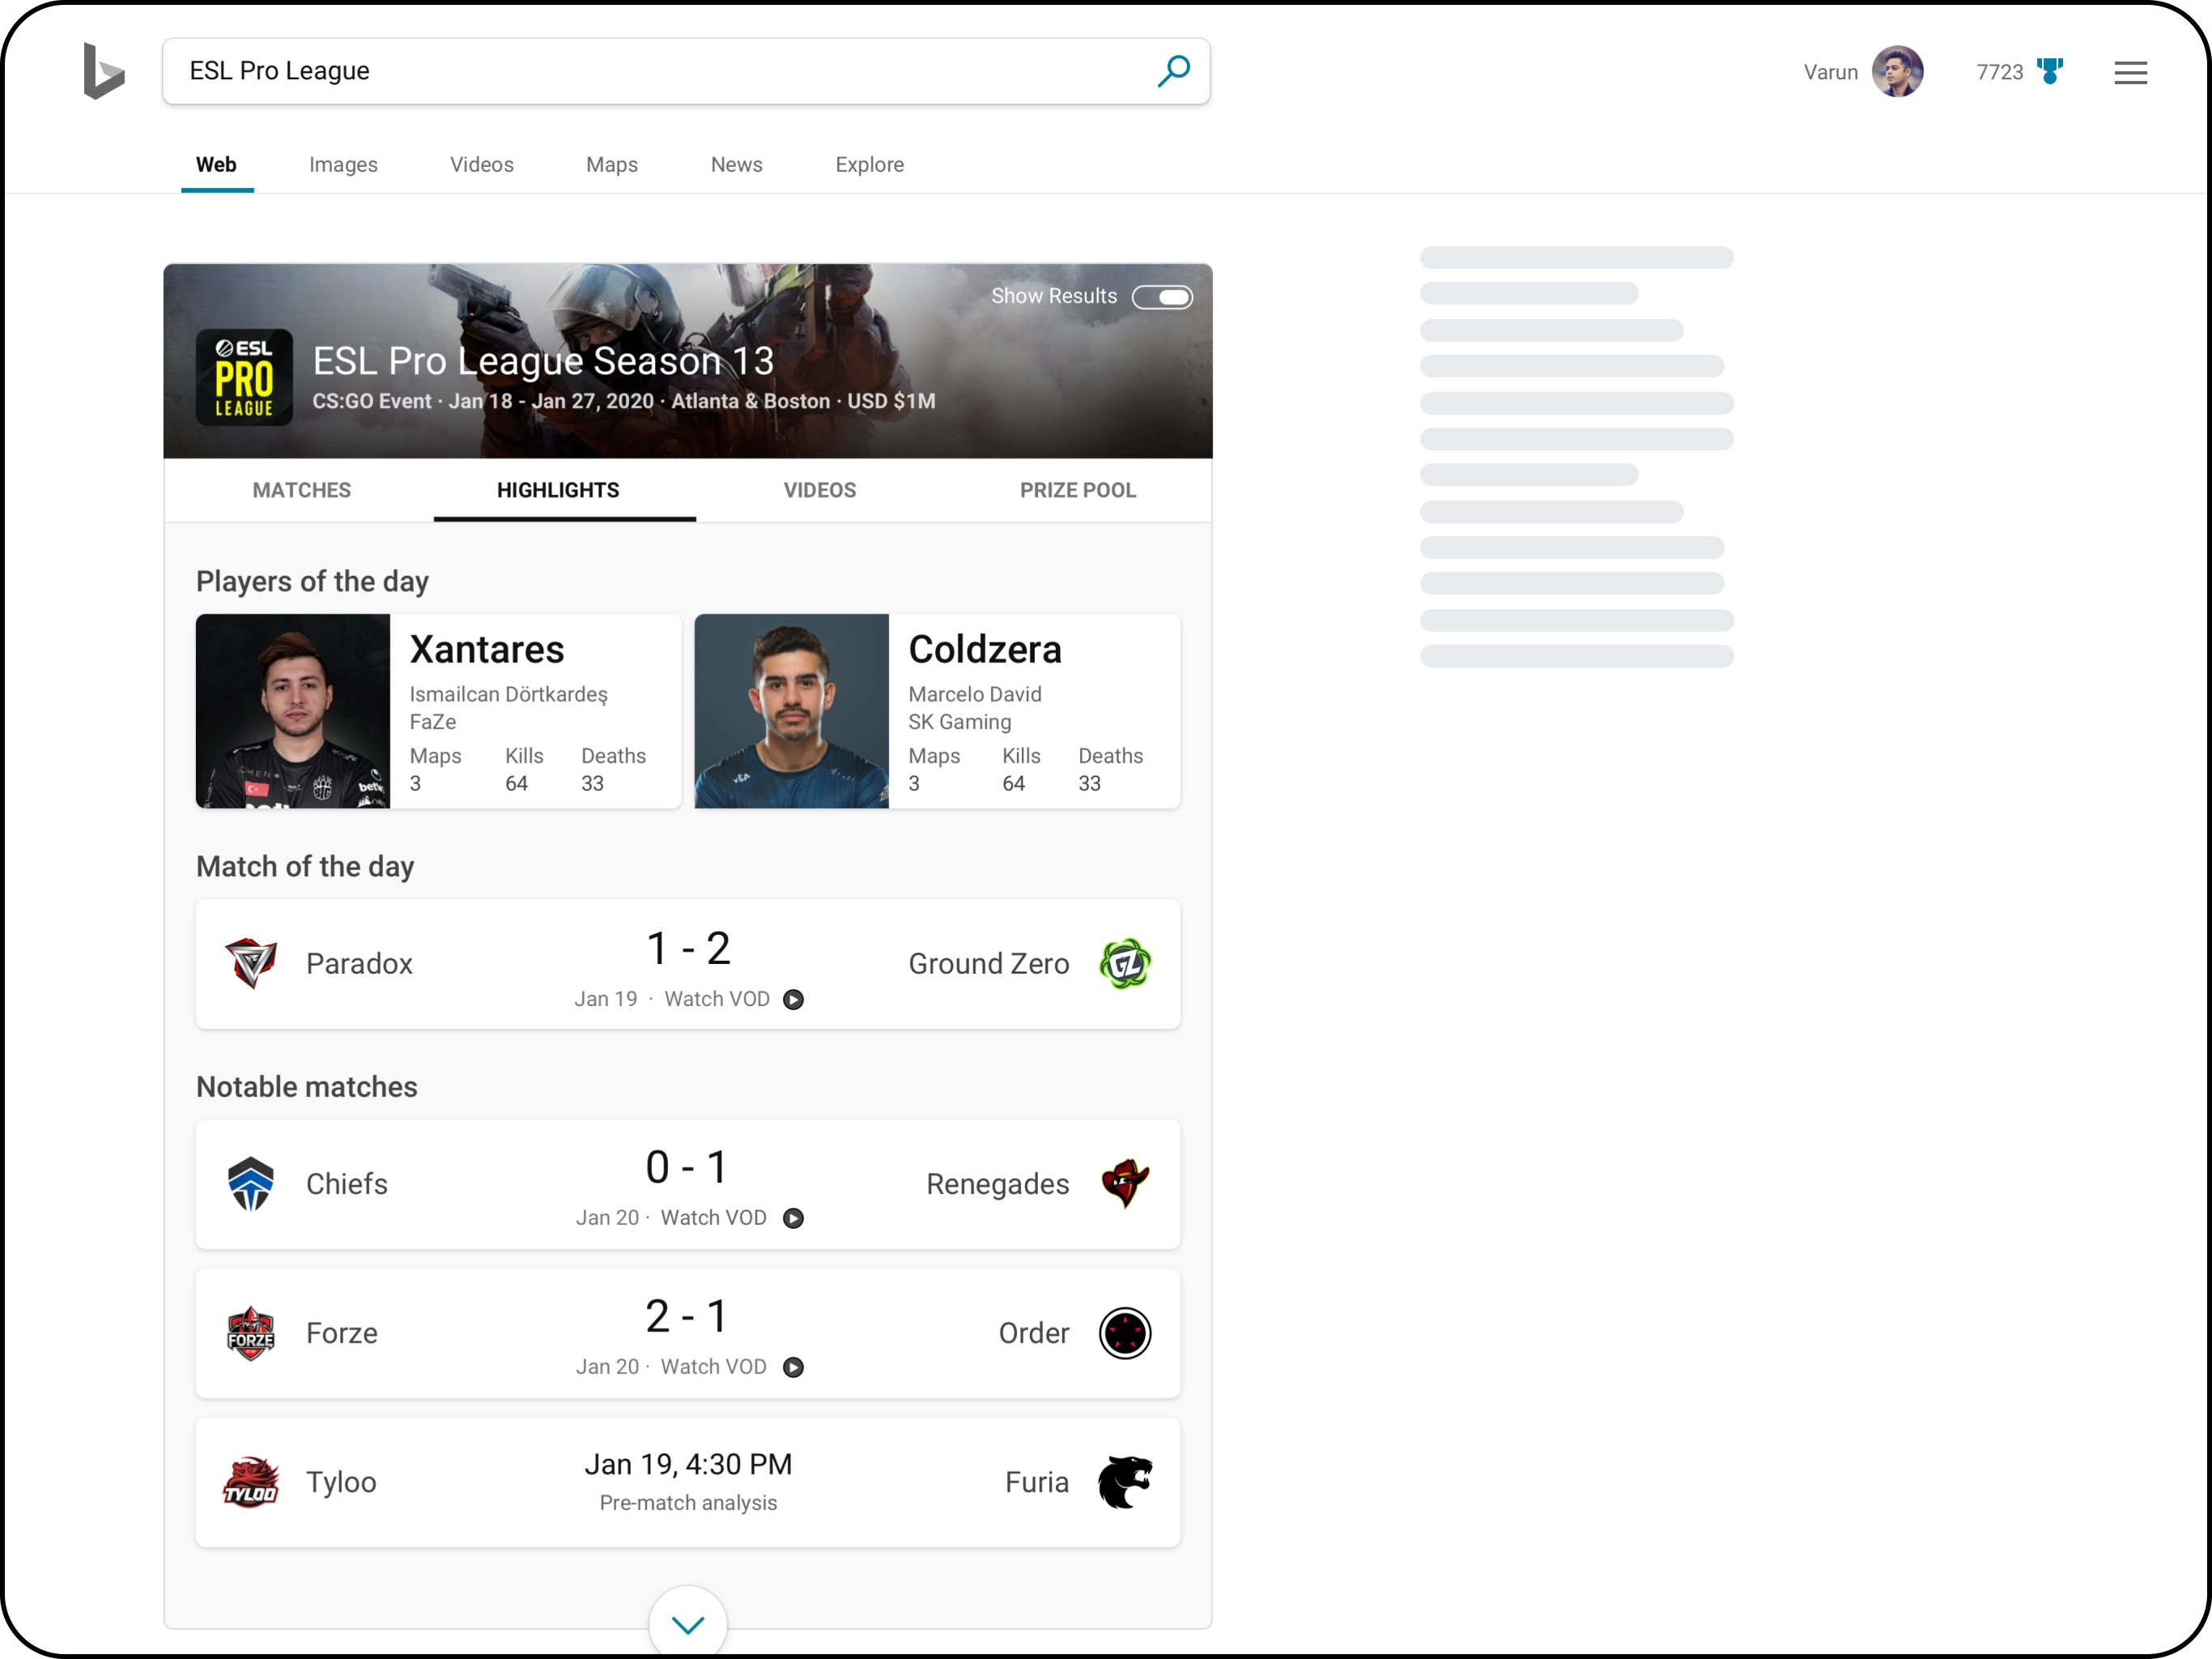The image size is (2212, 1659).
Task: Open Xantares player photo
Action: click(x=293, y=710)
